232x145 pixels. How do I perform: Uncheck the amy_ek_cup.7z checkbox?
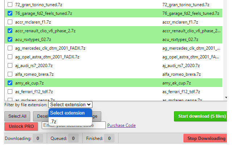click(x=10, y=83)
